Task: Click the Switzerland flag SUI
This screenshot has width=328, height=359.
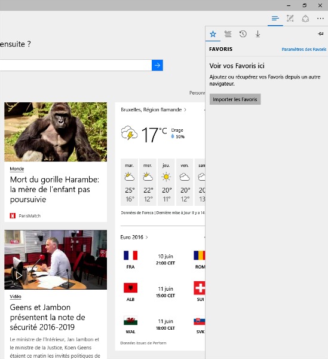Action: pos(200,288)
